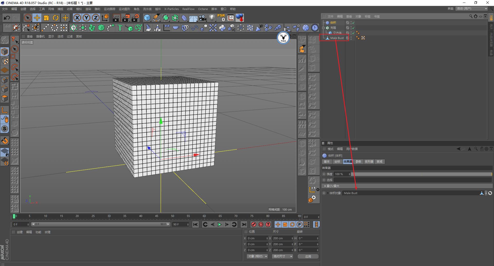Select Male Bust in object manager
The height and width of the screenshot is (266, 494).
click(337, 38)
